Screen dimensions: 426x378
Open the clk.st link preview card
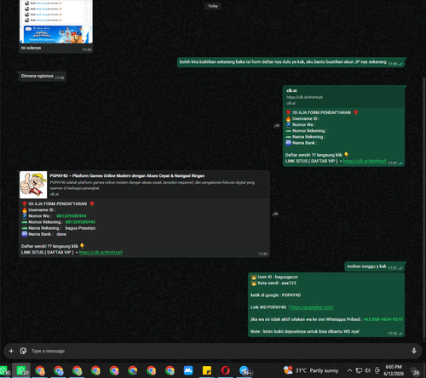[343, 97]
